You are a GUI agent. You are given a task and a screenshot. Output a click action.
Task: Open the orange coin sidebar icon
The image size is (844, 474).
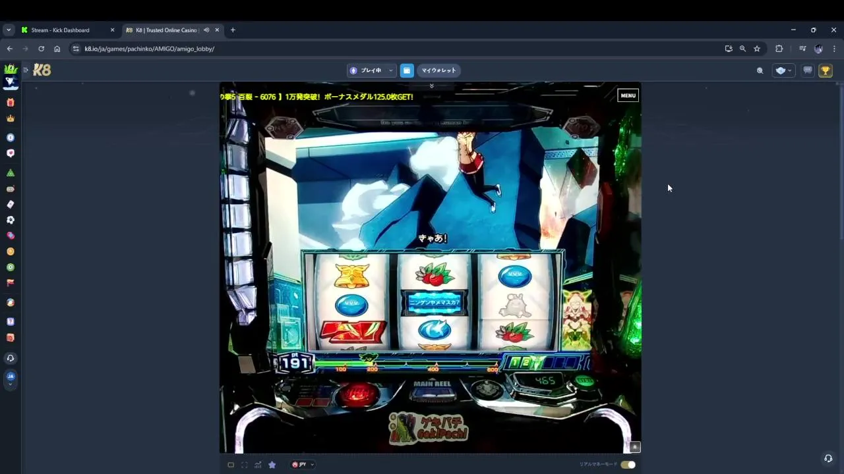pos(11,251)
